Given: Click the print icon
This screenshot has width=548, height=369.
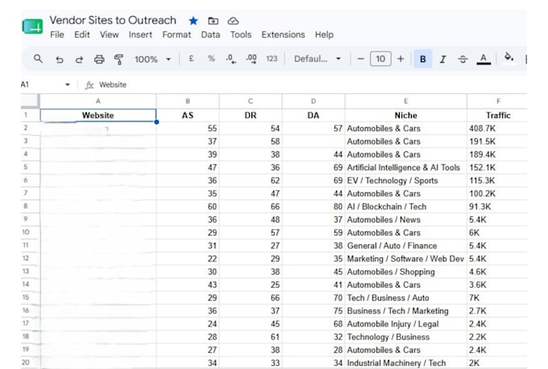Looking at the screenshot, I should 99,59.
